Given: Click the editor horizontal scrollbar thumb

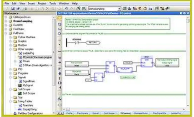Looking at the screenshot, I should click(x=68, y=109).
